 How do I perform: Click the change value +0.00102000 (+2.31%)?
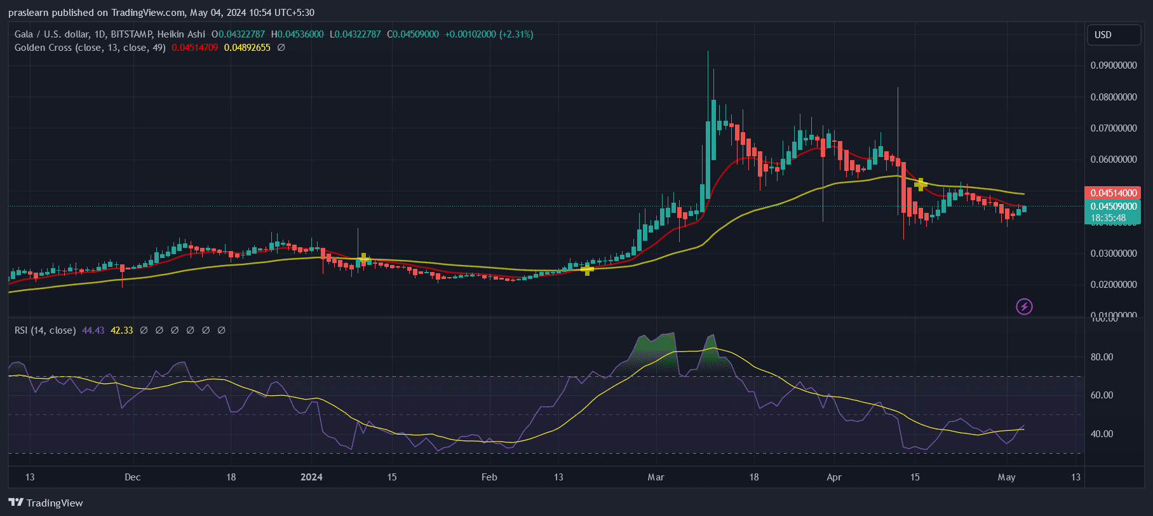point(489,34)
